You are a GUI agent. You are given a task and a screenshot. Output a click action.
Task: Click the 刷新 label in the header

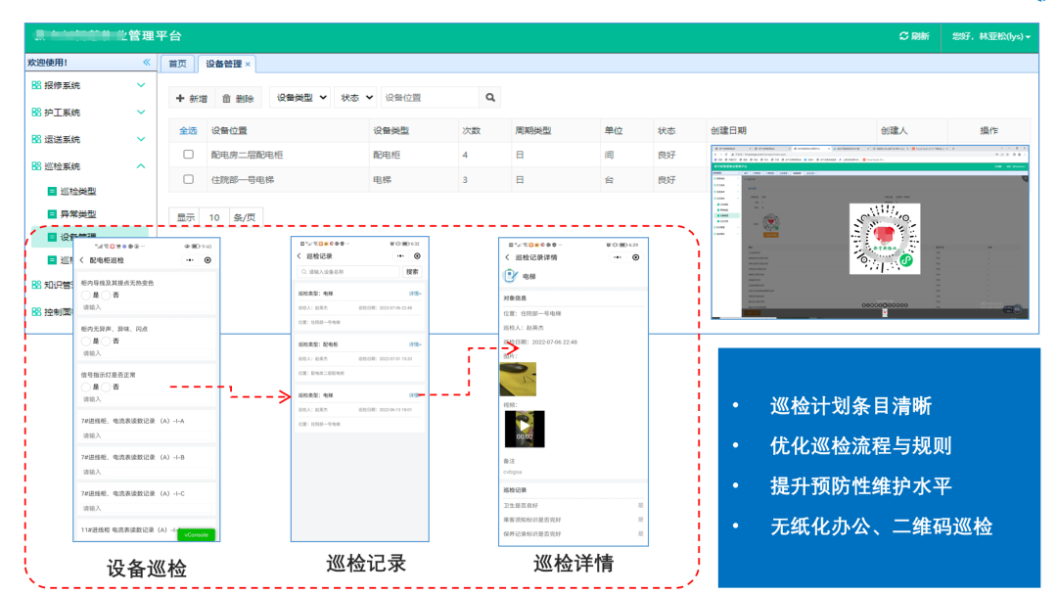pyautogui.click(x=920, y=36)
